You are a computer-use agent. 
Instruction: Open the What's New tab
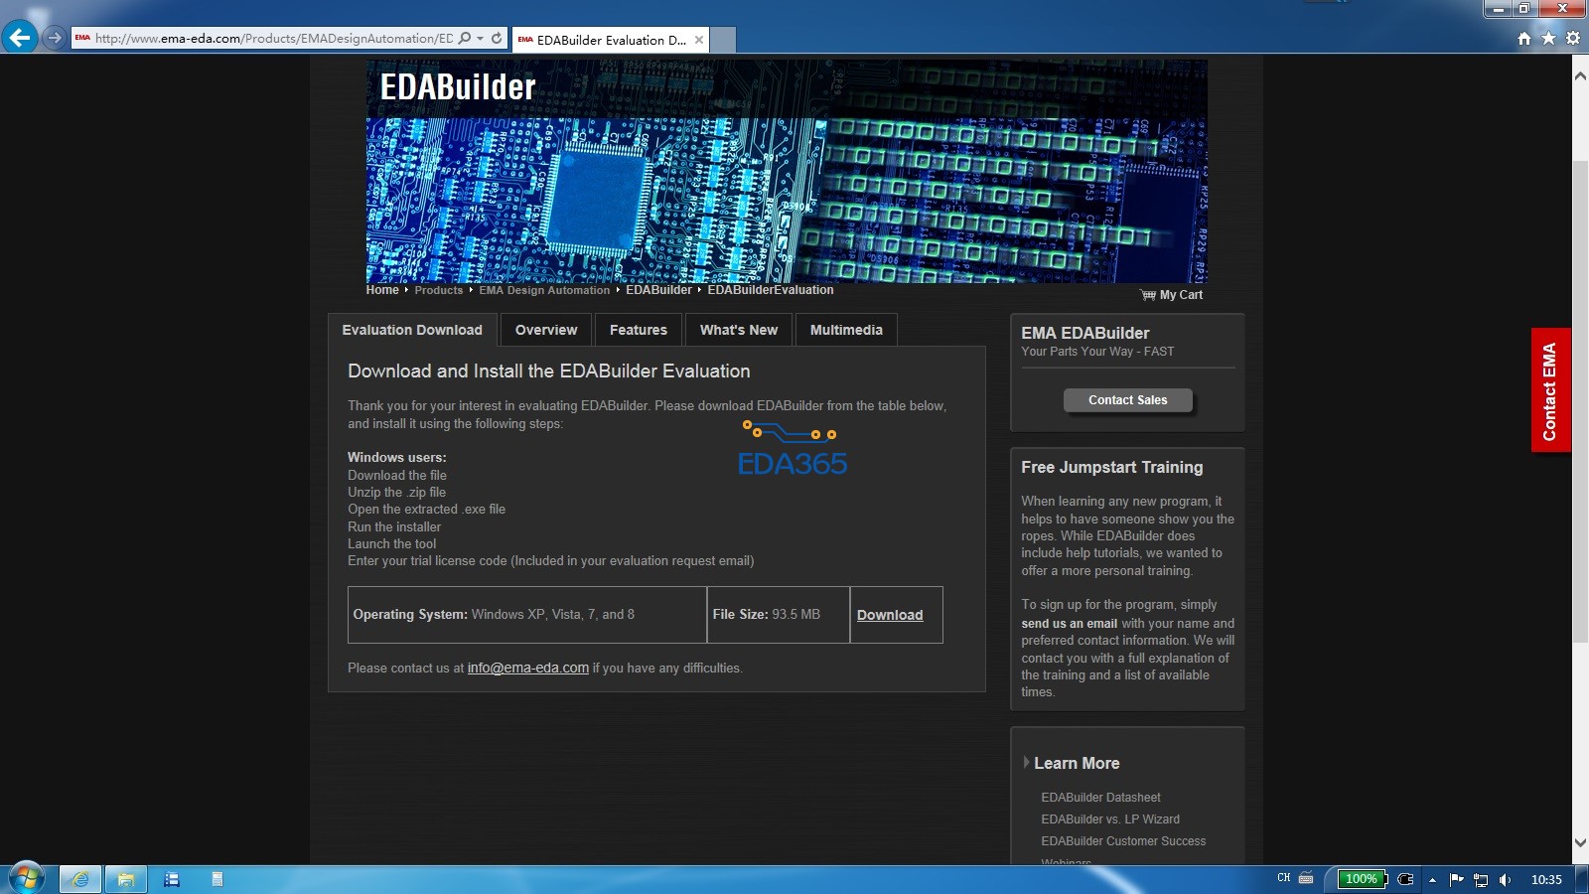point(739,330)
